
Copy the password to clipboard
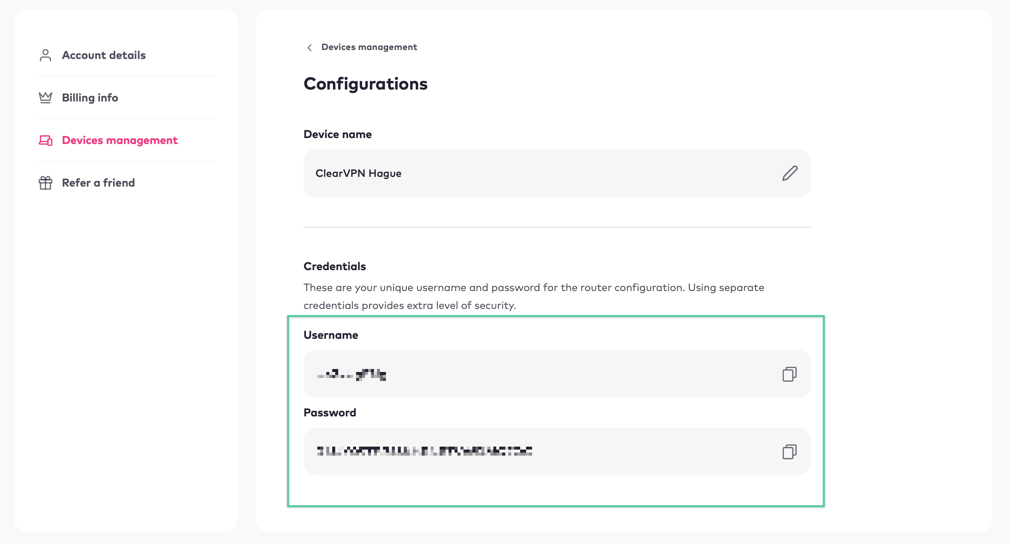point(789,452)
